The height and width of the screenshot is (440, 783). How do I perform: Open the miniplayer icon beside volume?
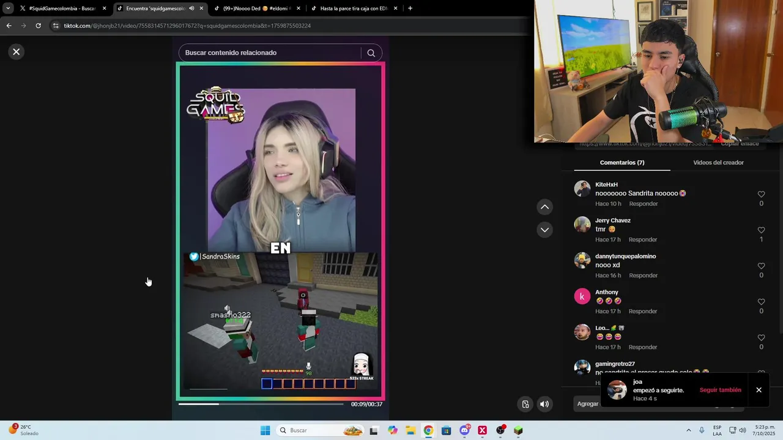[x=525, y=404]
